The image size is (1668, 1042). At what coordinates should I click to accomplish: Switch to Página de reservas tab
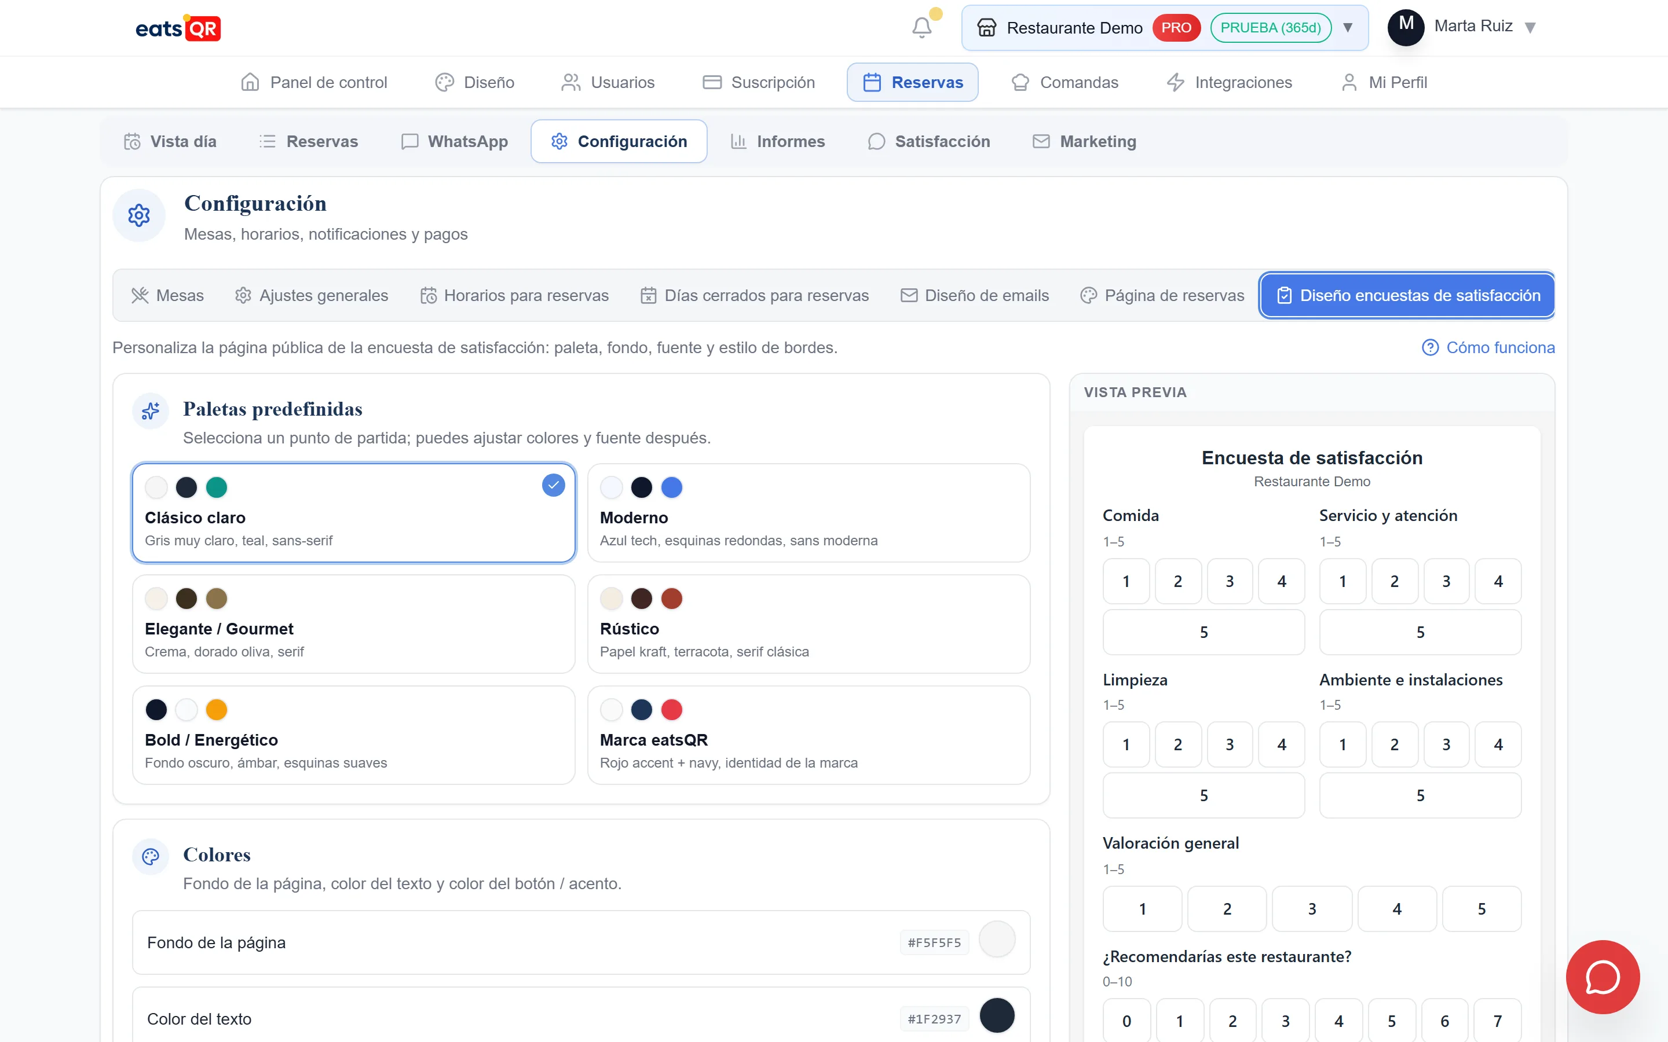point(1162,296)
